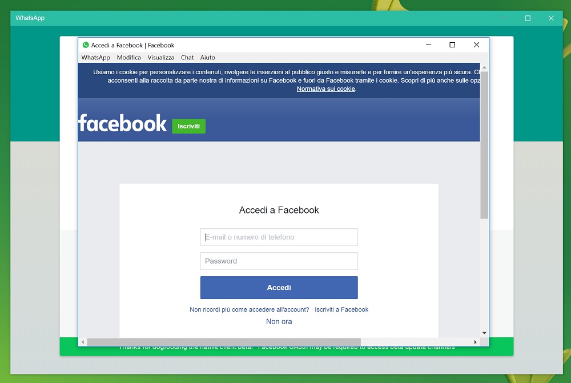Screen dimensions: 571x383
Task: Focus the E-mail o numero di telefono field
Action: (279, 237)
